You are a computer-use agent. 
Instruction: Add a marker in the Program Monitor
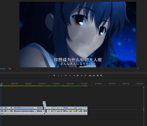(x=54, y=75)
